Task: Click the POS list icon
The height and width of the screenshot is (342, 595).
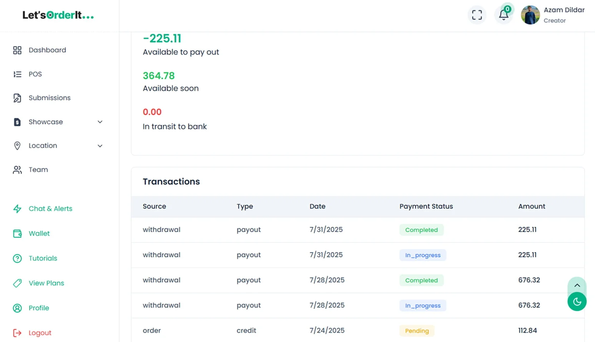Action: coord(17,74)
